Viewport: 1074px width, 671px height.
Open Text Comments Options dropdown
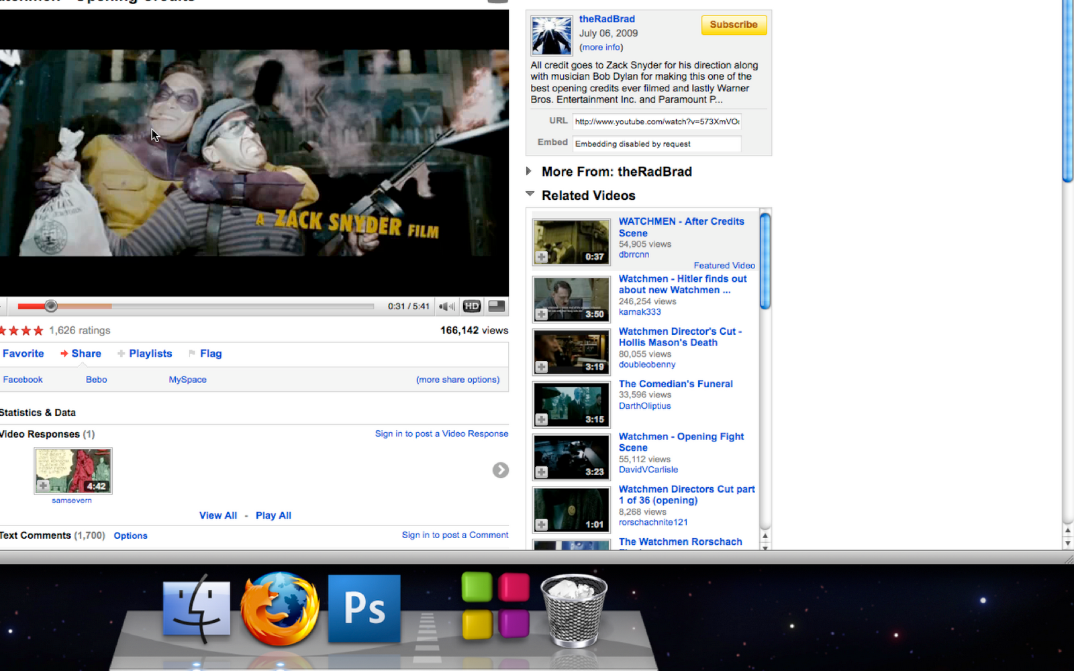[x=130, y=535]
